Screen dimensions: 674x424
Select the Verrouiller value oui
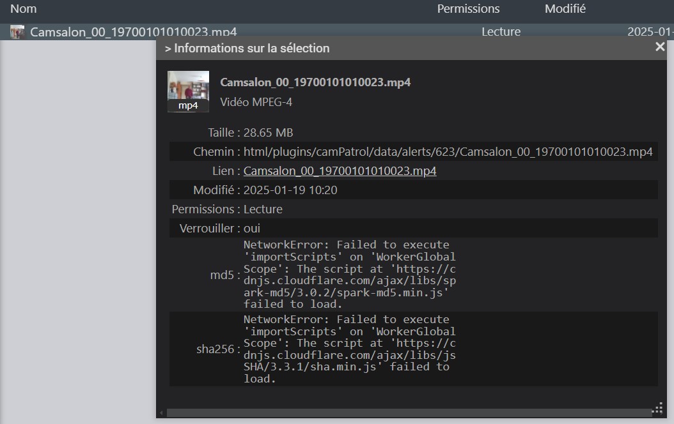click(x=252, y=229)
